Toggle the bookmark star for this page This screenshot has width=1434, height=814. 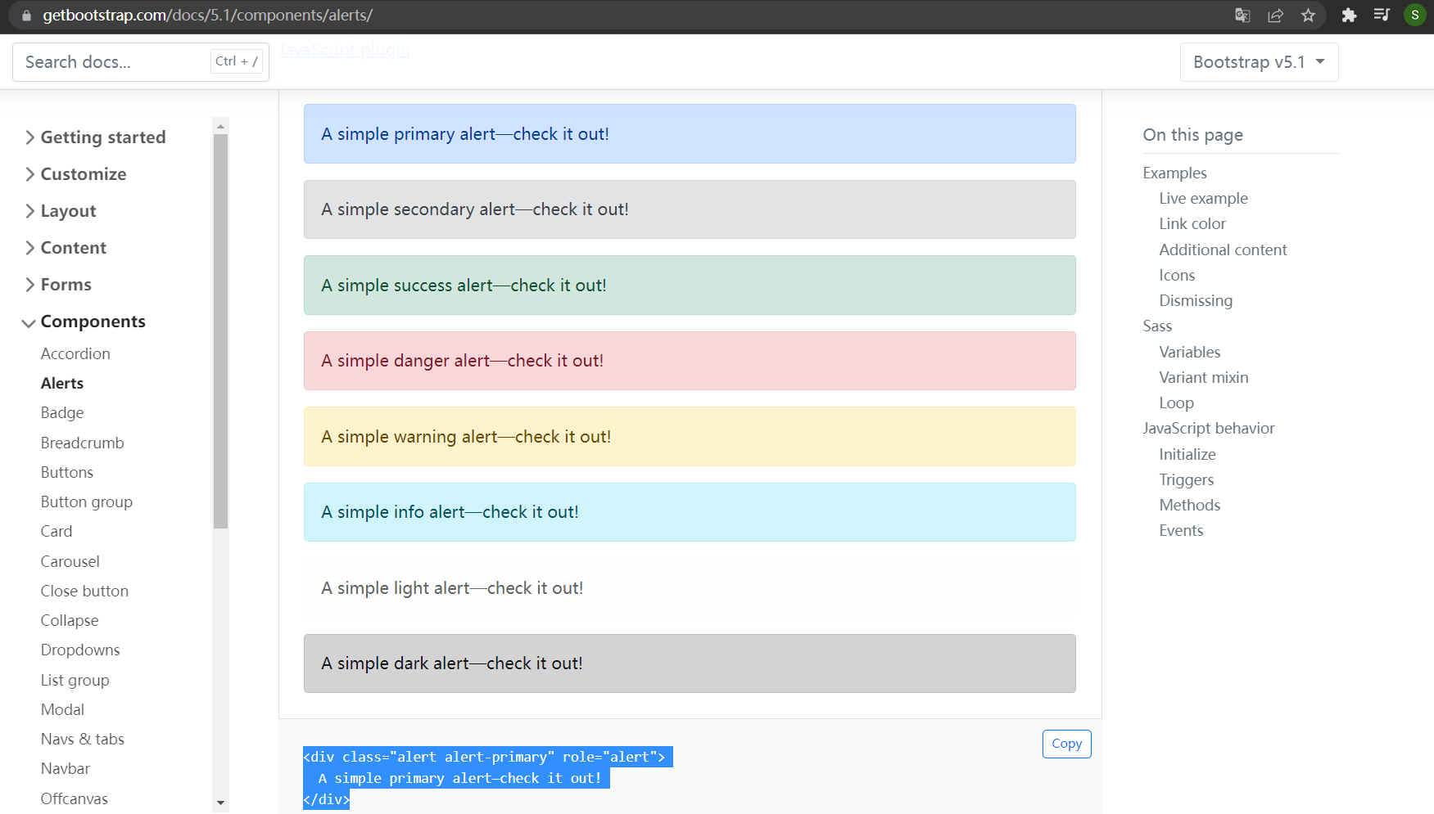pyautogui.click(x=1308, y=16)
